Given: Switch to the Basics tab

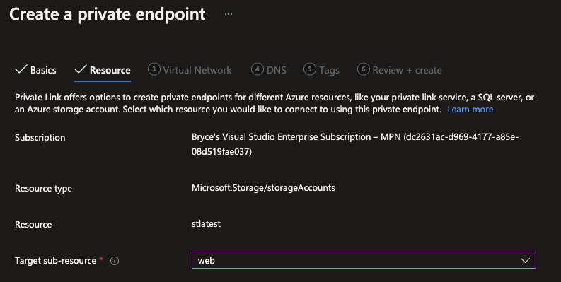Looking at the screenshot, I should pos(43,70).
